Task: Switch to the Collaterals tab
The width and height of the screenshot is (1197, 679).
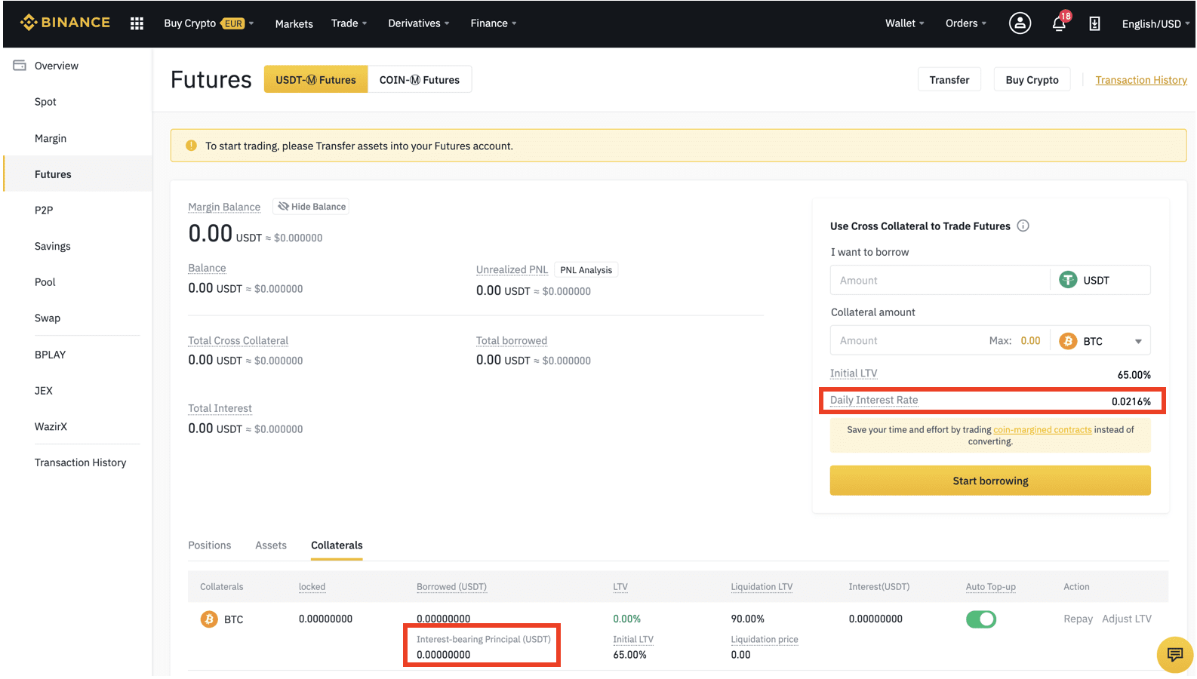Action: [x=337, y=545]
